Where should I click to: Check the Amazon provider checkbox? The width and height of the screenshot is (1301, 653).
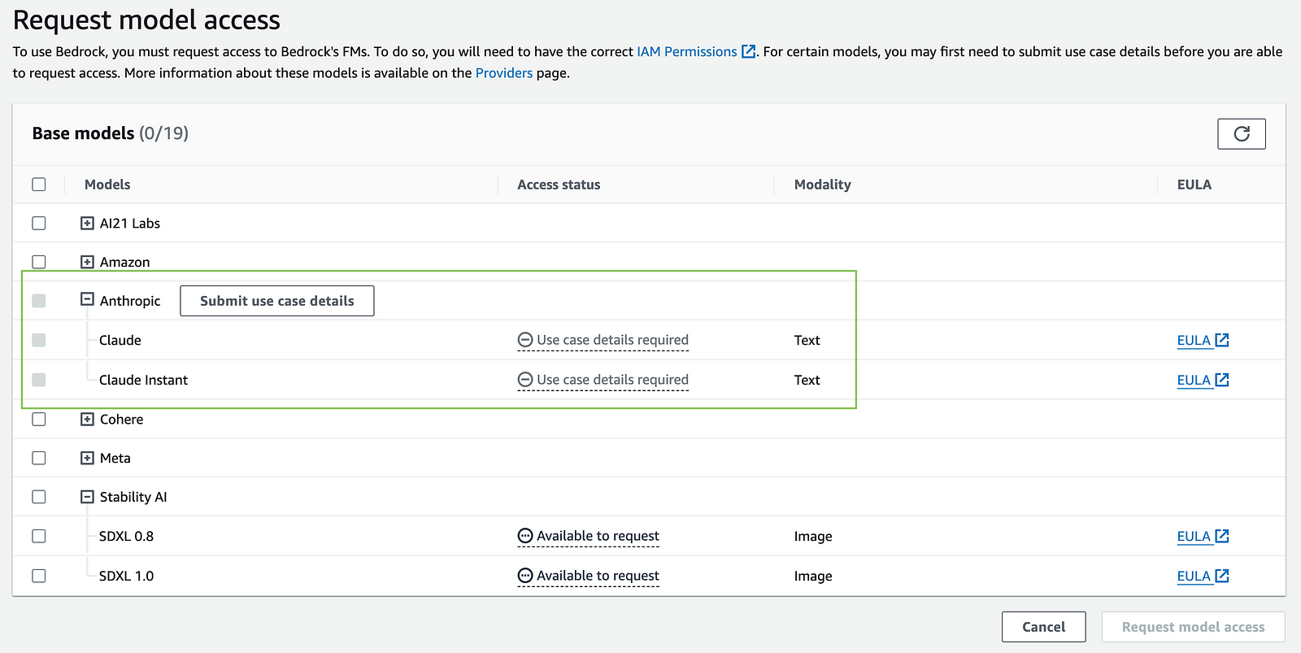39,262
